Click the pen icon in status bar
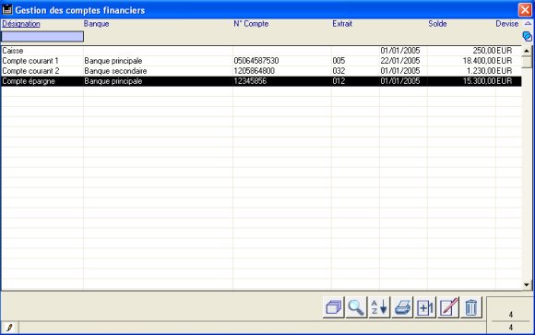 coord(9,328)
